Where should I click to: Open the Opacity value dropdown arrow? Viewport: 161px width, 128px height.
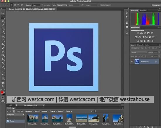159,52
